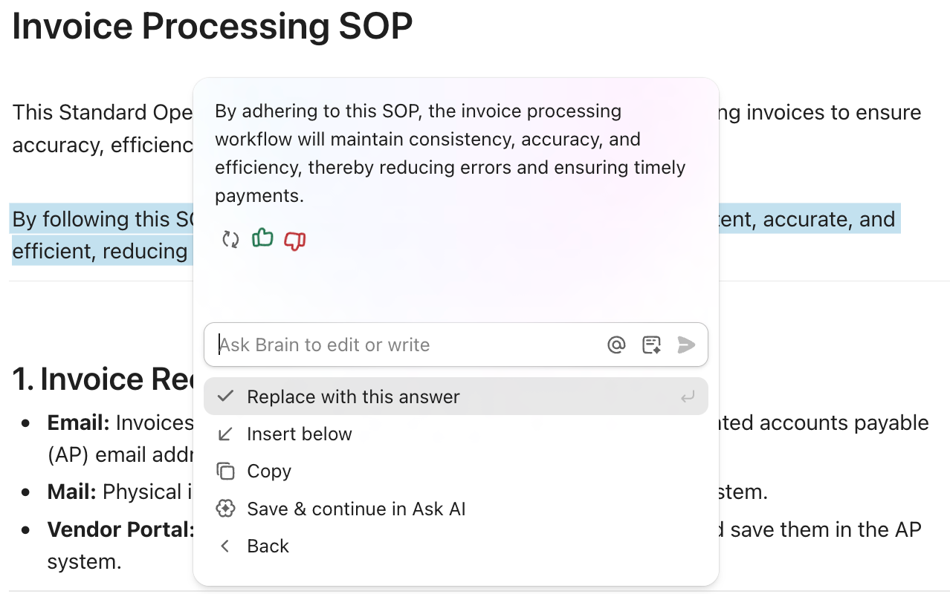Screen dimensions: 950x594
Task: Click the bold "Email:" bullet label
Action: [78, 422]
